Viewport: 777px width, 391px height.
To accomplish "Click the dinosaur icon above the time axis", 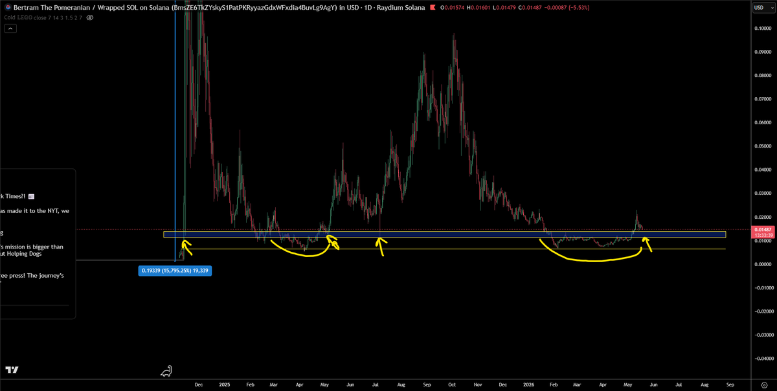I will pos(167,372).
